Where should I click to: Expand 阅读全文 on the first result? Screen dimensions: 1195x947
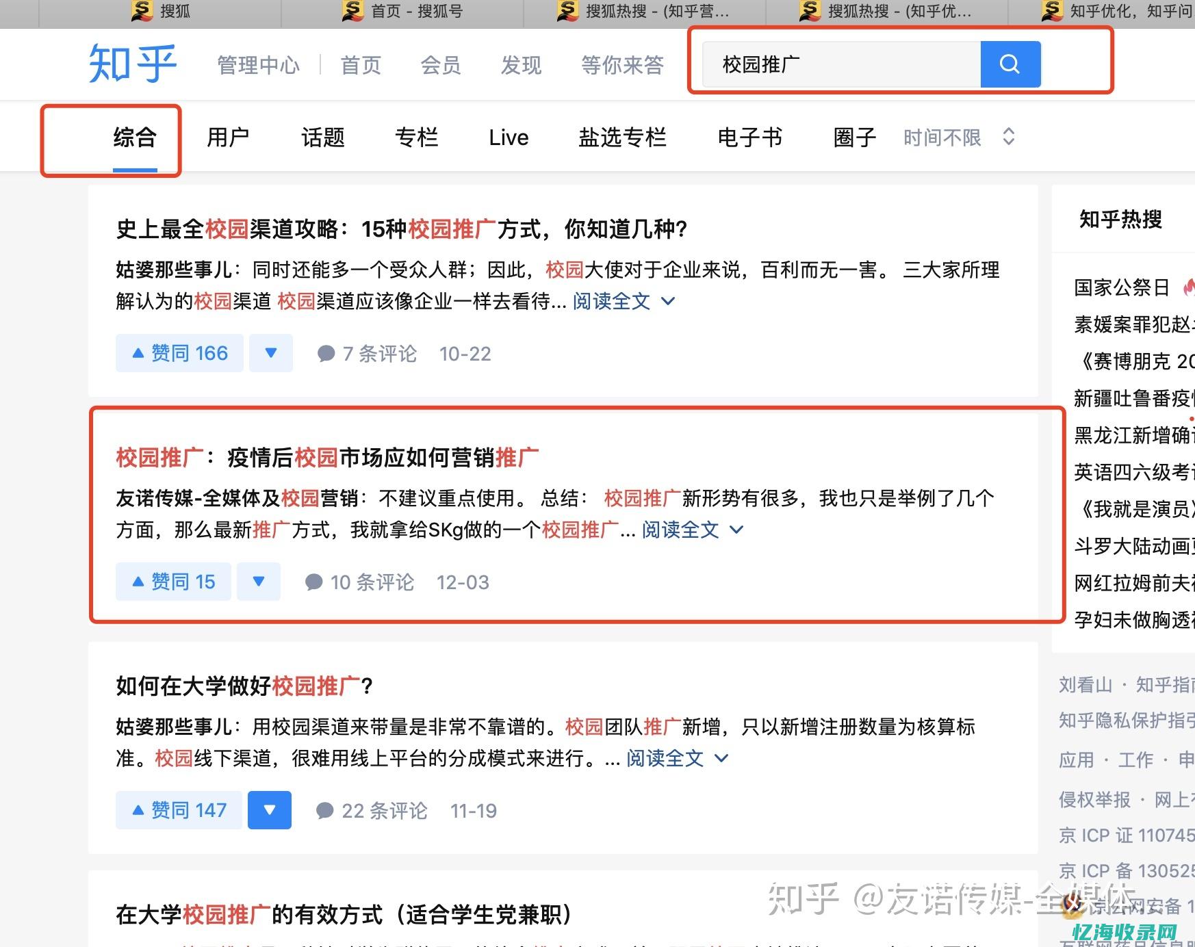(611, 301)
